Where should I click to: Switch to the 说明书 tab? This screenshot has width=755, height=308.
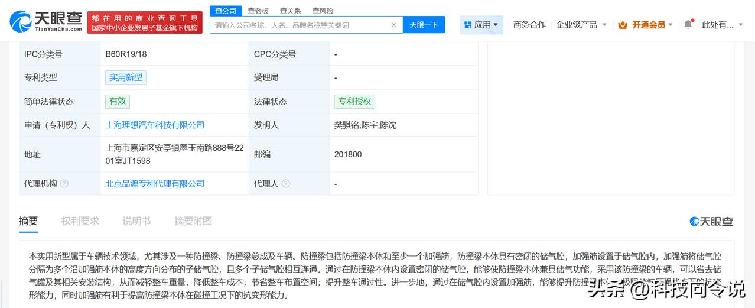click(x=136, y=221)
